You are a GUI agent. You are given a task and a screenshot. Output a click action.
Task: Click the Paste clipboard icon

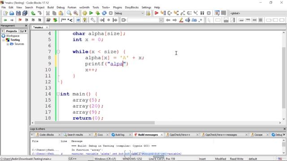(x=61, y=13)
